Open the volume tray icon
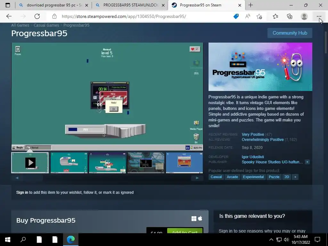The image size is (328, 246). (286, 240)
